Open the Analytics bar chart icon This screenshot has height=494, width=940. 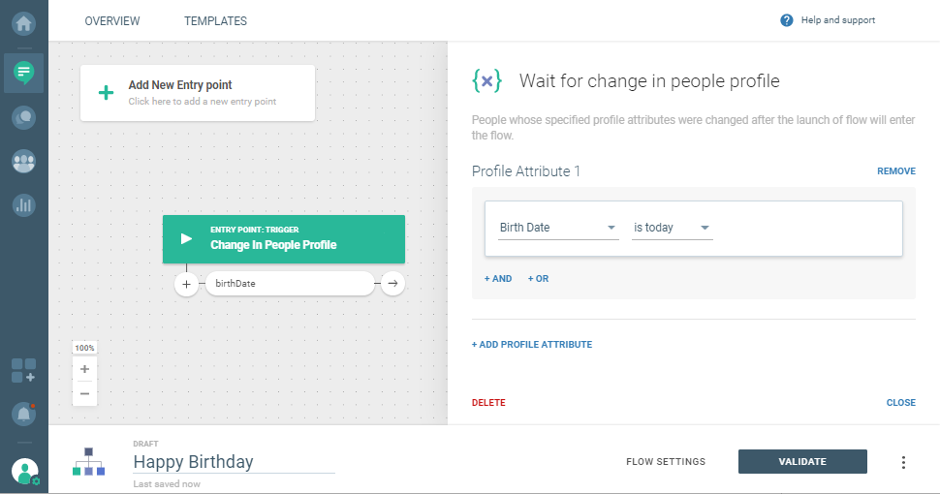[23, 205]
